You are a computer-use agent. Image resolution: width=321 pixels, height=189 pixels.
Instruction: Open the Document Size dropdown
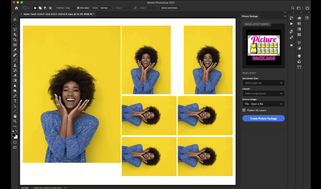263,83
